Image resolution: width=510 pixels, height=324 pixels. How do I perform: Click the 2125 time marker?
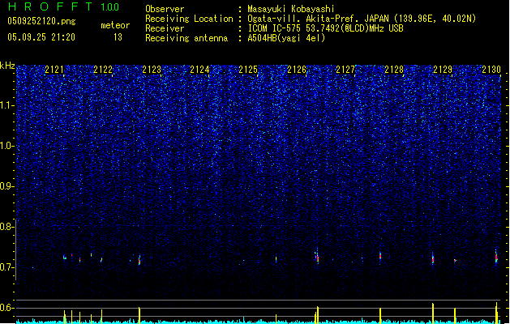(x=248, y=70)
